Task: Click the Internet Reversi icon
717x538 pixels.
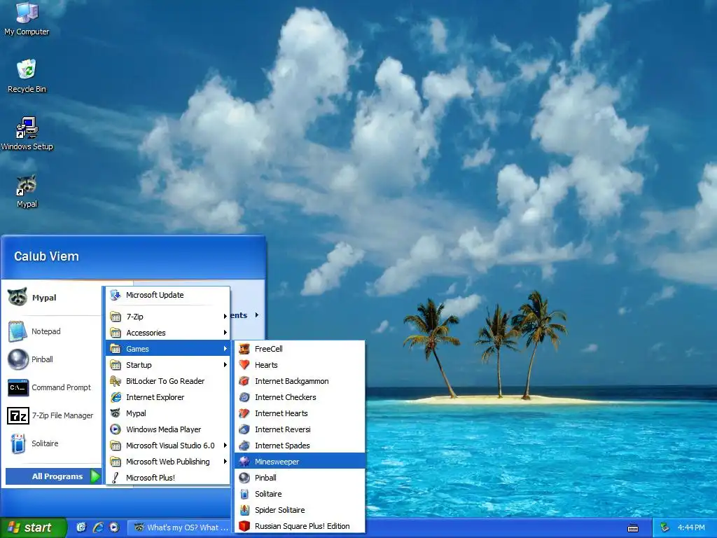Action: (244, 429)
